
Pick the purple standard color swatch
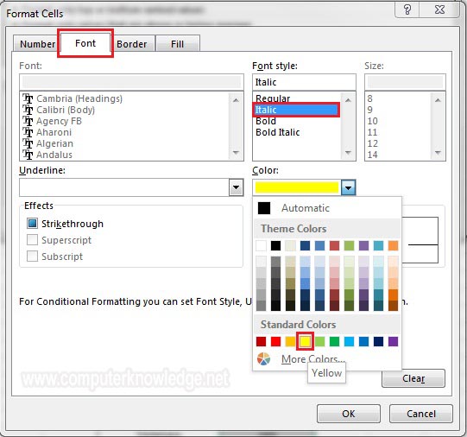point(393,341)
